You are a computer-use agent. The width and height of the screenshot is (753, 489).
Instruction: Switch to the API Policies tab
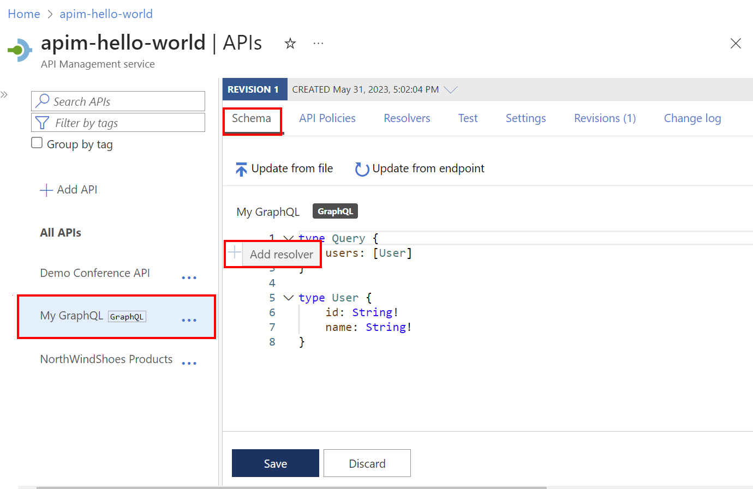tap(327, 118)
